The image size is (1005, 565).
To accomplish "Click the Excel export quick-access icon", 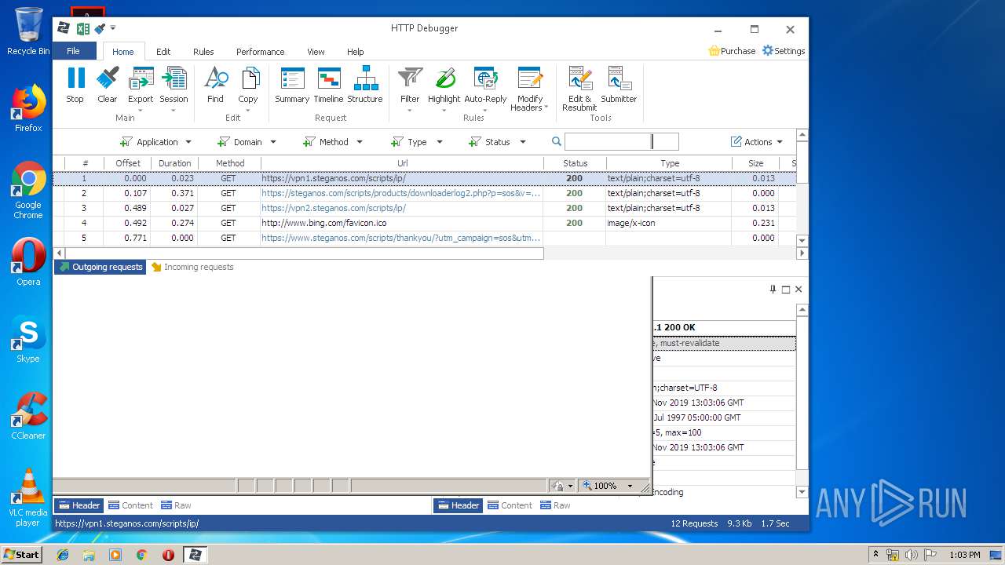I will point(82,29).
